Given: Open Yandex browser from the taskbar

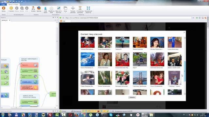Looking at the screenshot, I should tap(138, 115).
